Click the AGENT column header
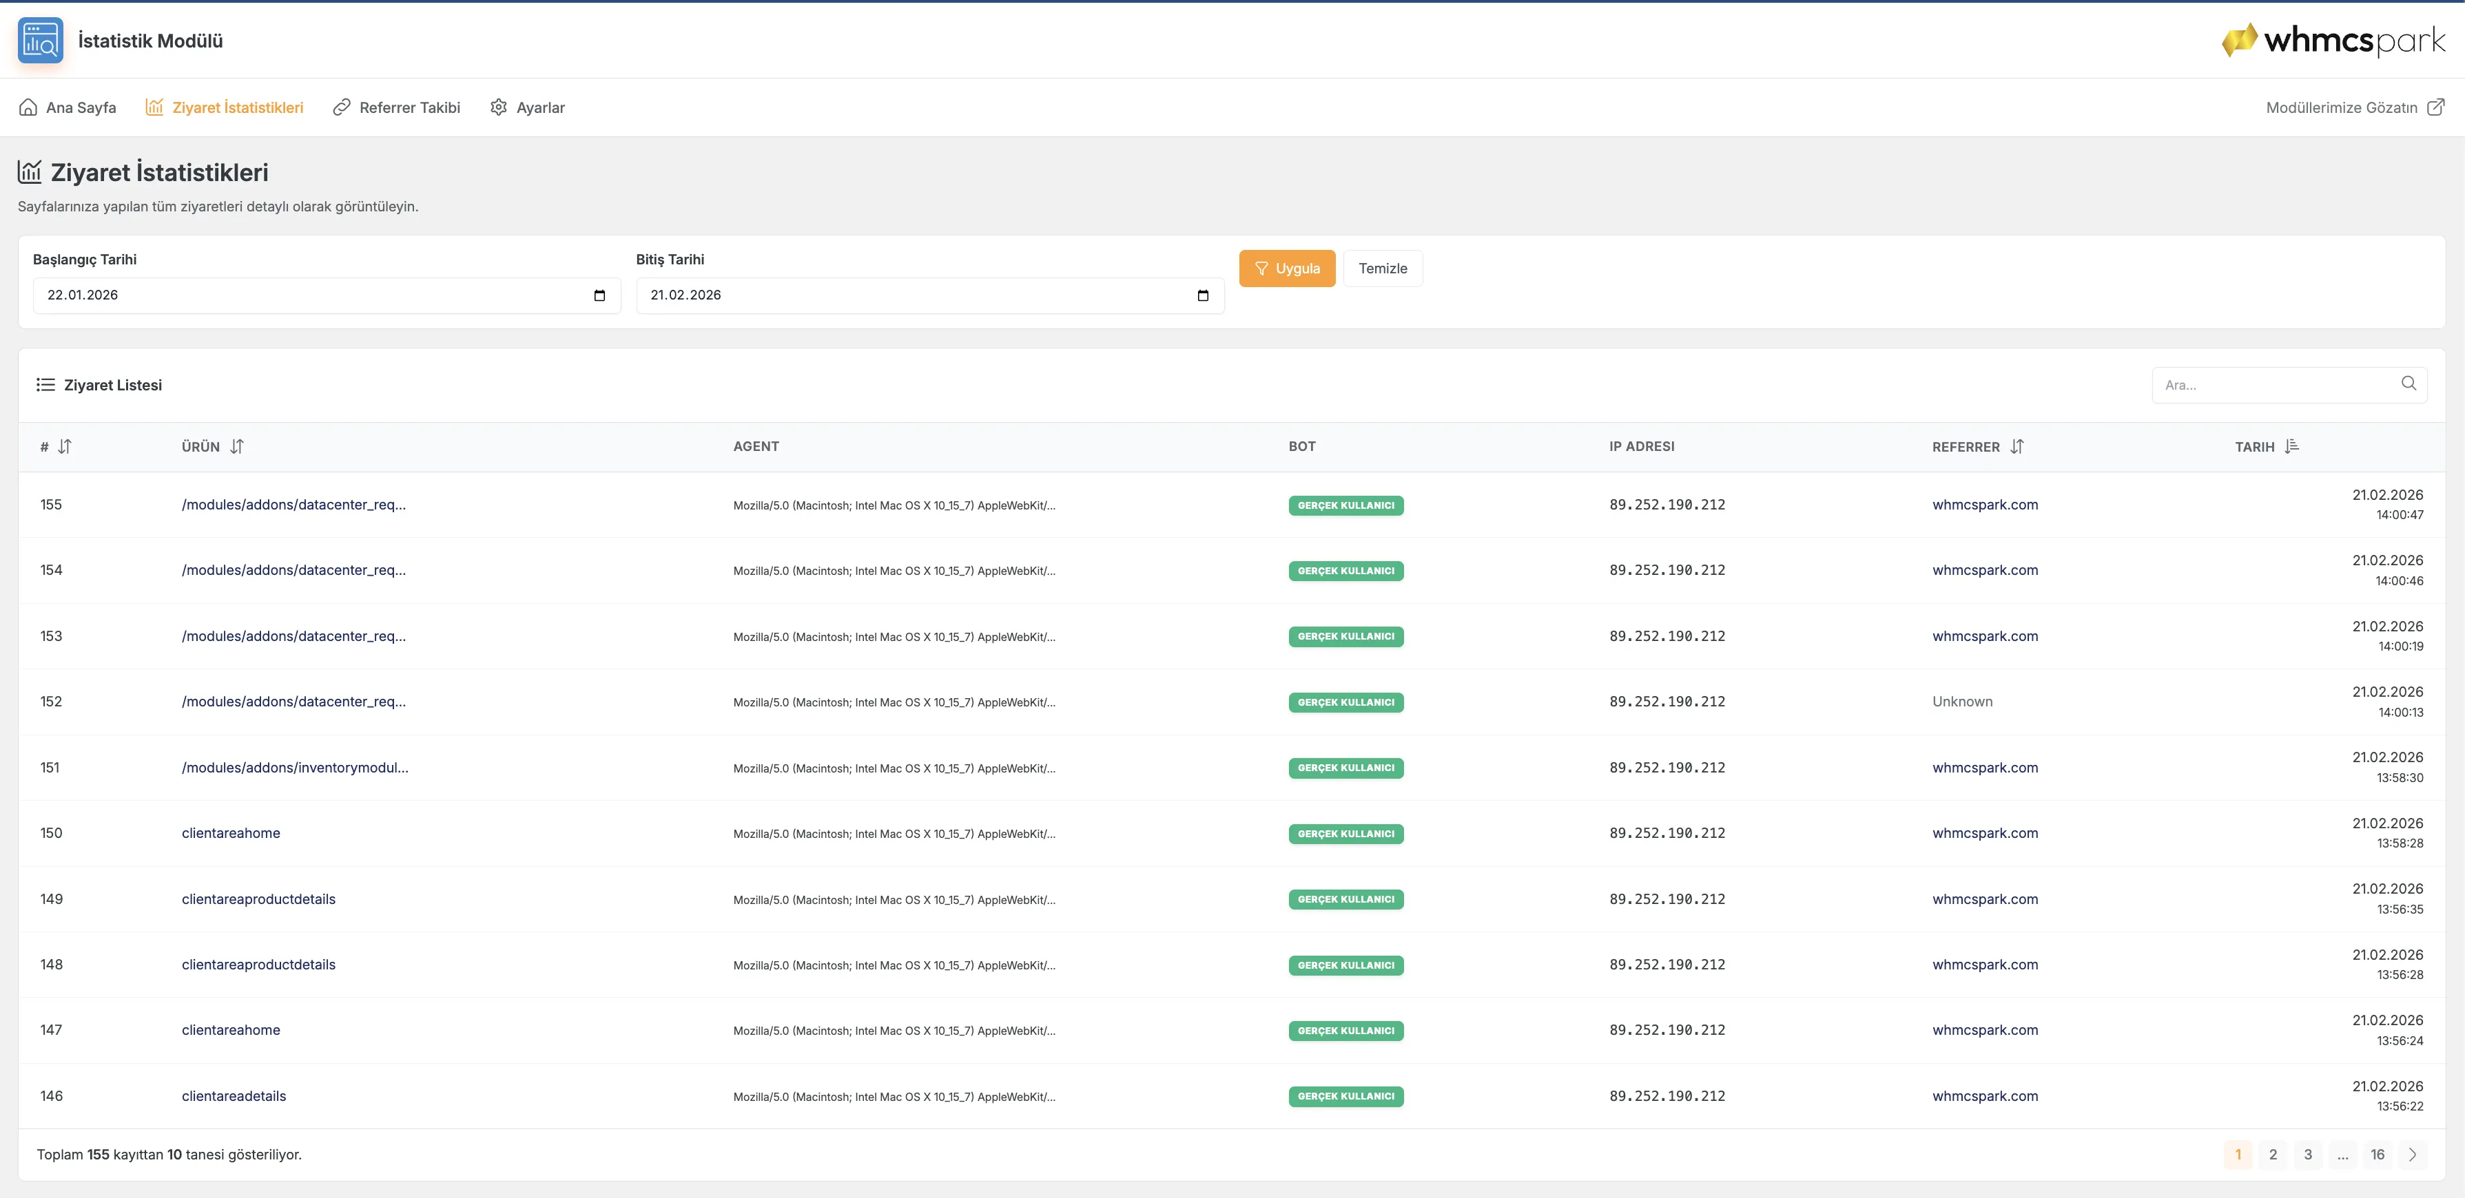This screenshot has width=2465, height=1198. (756, 447)
